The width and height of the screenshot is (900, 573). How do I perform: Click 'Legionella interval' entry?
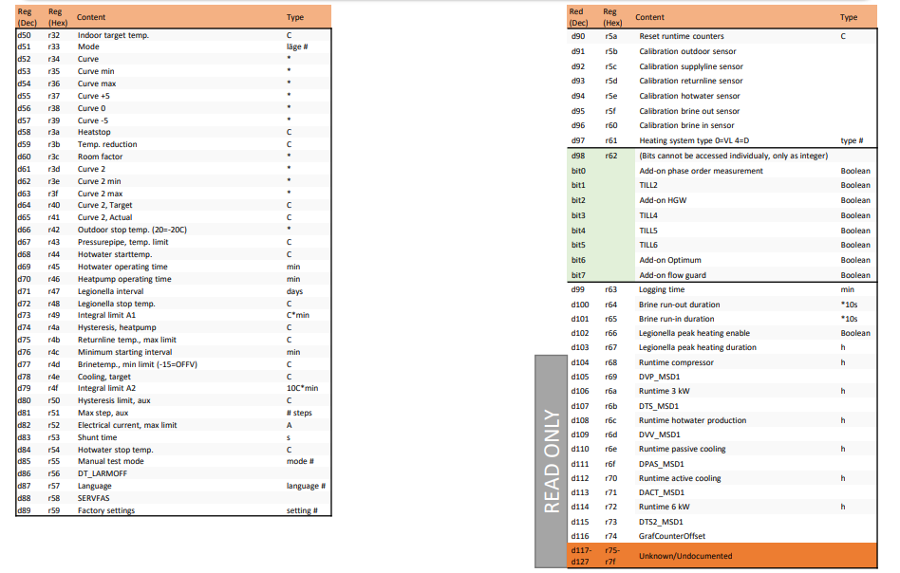[111, 291]
